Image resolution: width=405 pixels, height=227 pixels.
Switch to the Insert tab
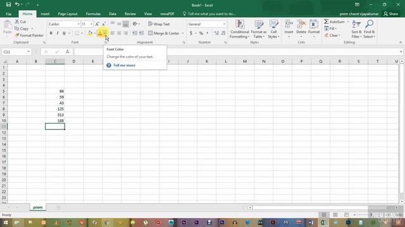coord(45,14)
